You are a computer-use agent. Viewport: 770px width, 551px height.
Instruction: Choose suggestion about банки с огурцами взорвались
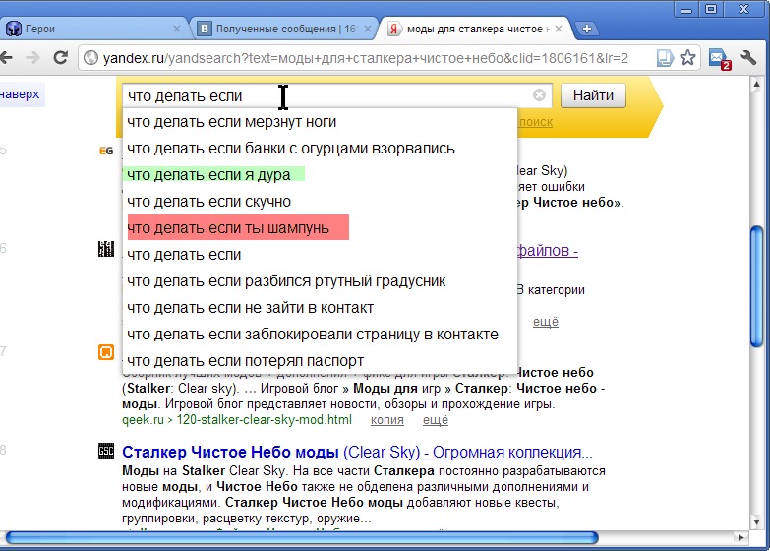(291, 149)
